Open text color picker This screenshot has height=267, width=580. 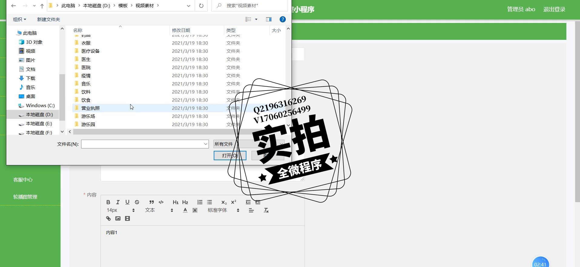(185, 210)
